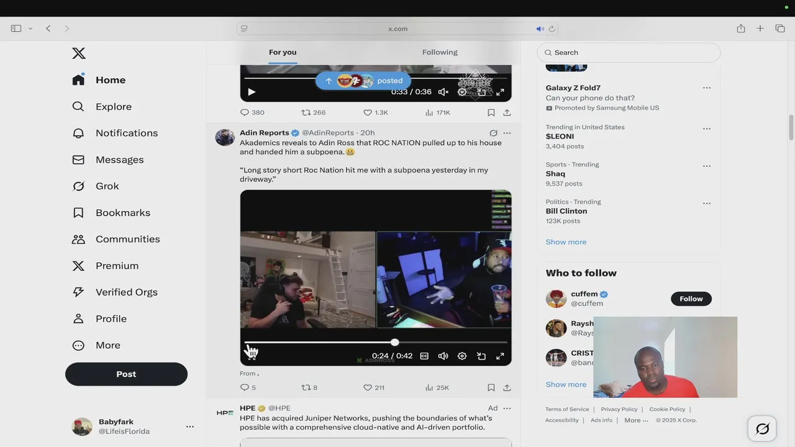
Task: Follow cuffem
Action: (691, 299)
